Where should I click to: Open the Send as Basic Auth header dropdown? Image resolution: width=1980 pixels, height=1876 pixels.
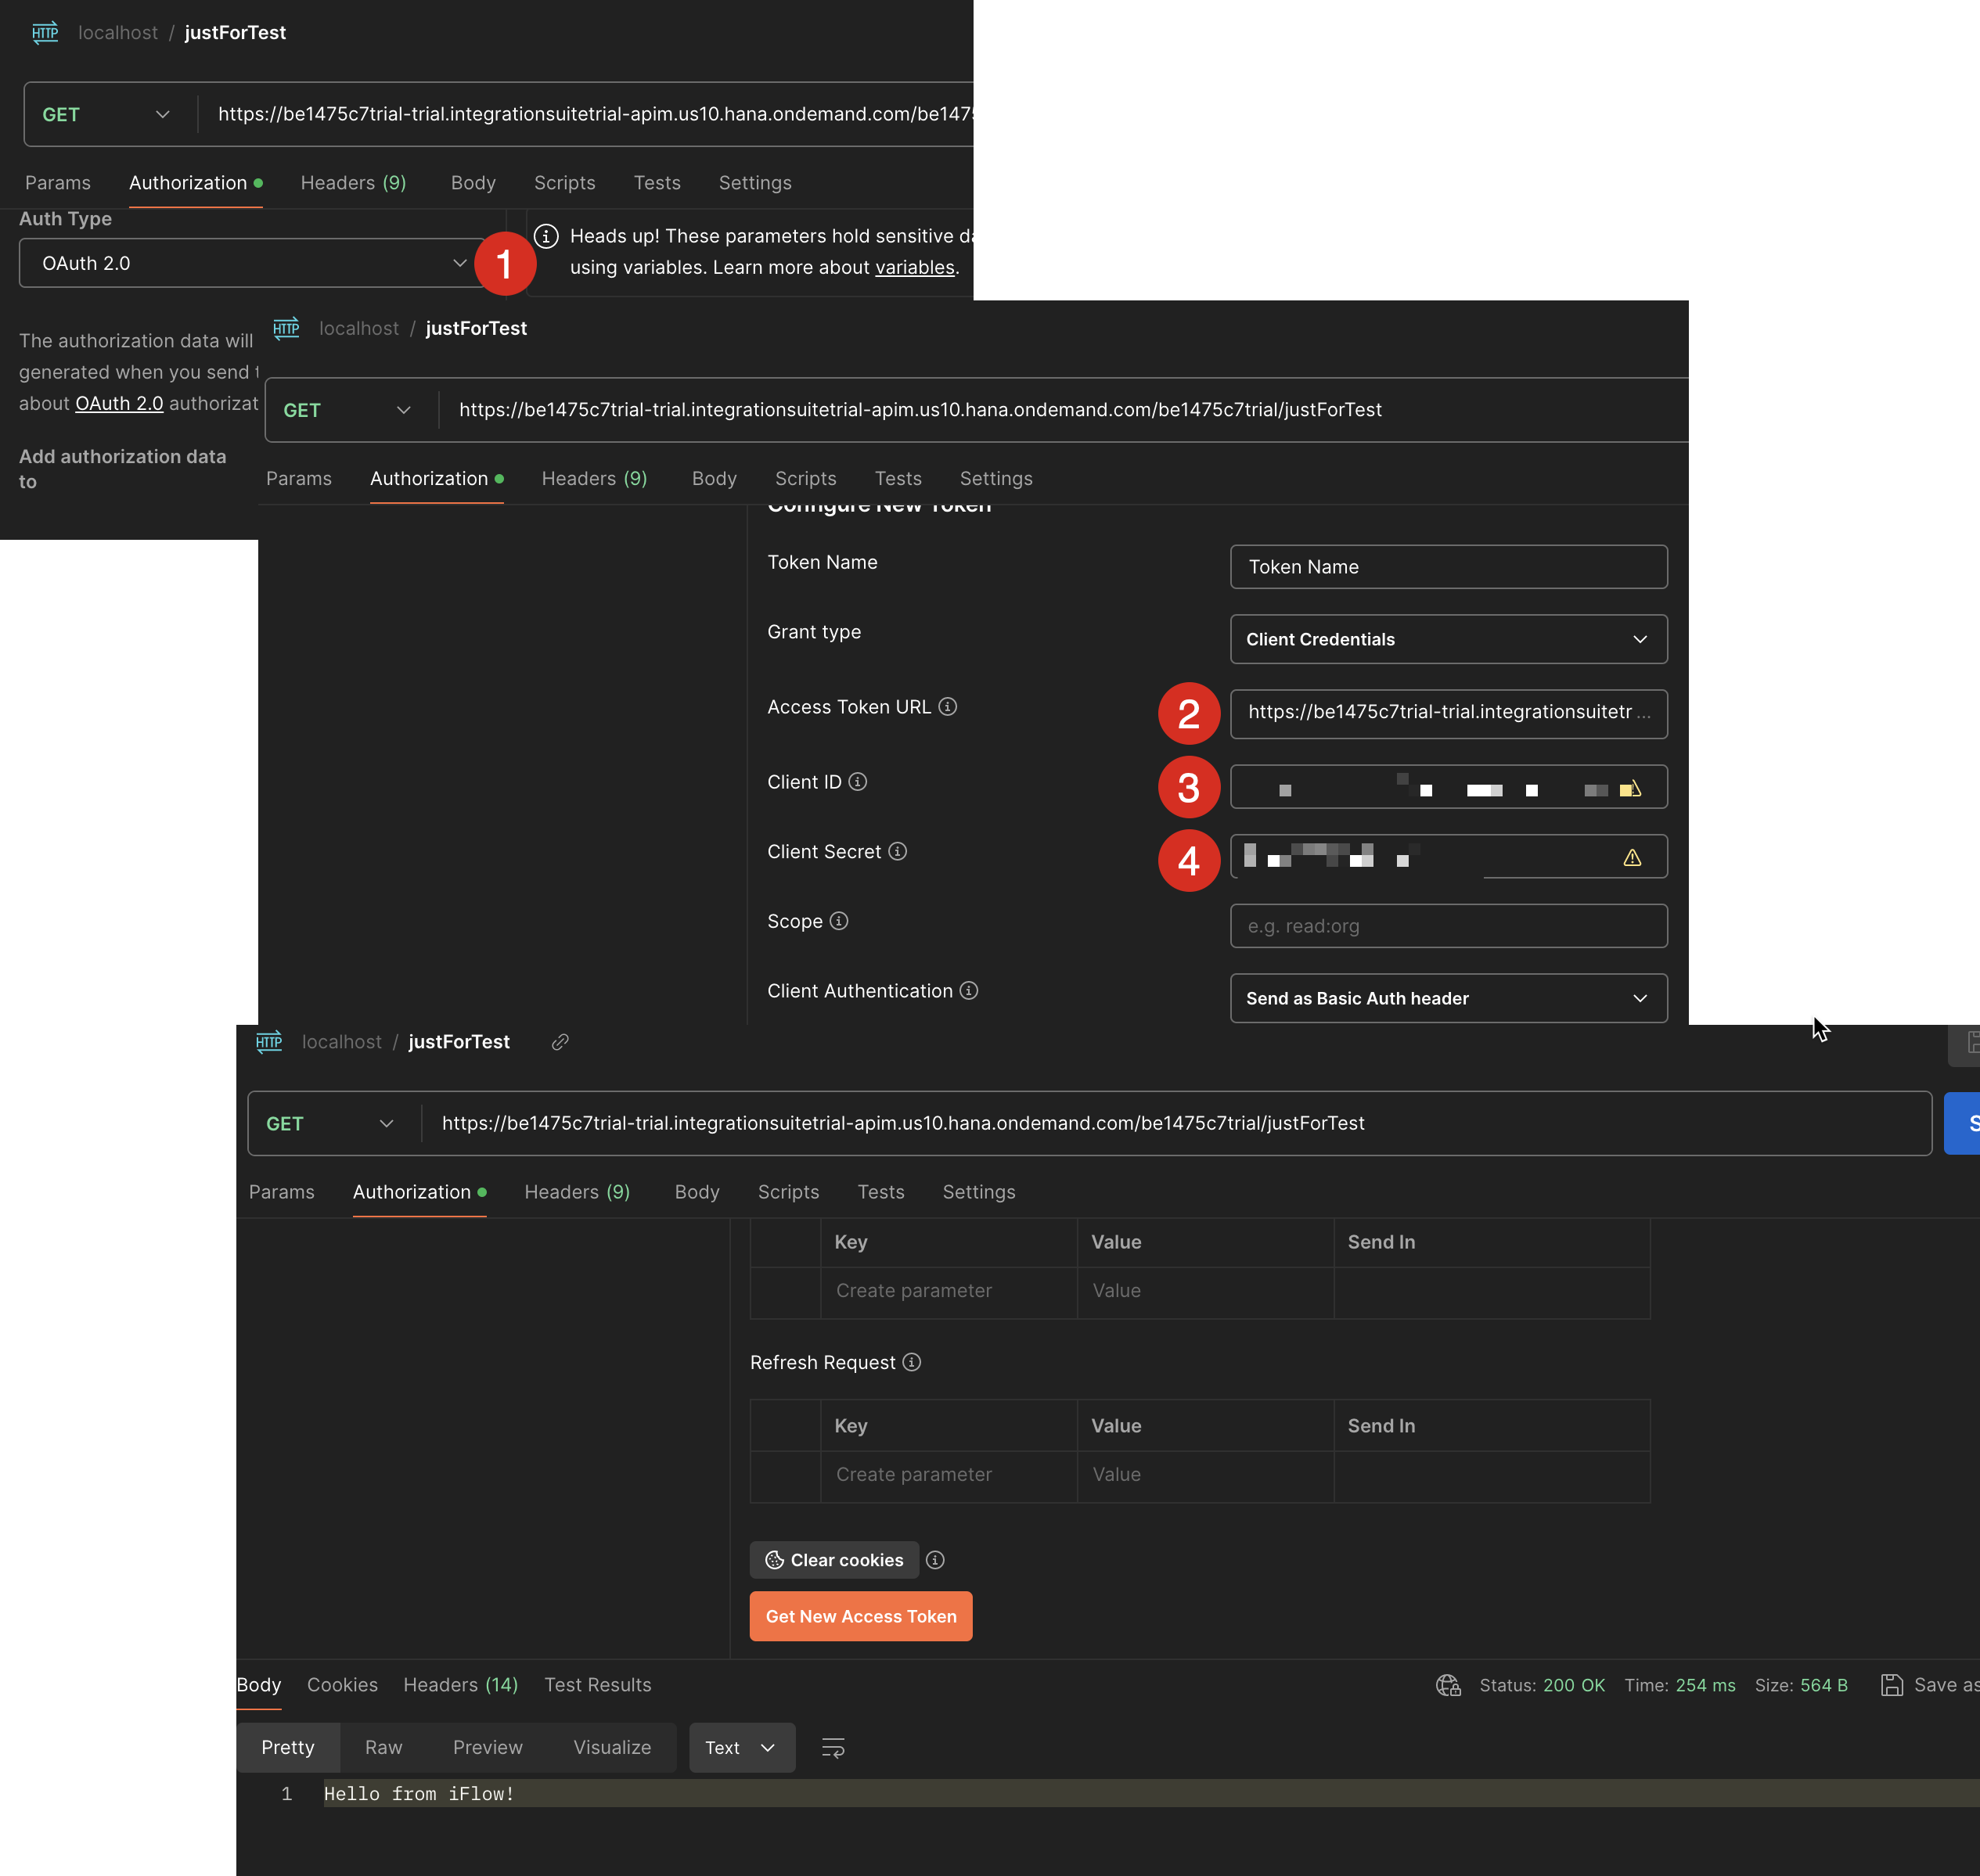pyautogui.click(x=1448, y=998)
